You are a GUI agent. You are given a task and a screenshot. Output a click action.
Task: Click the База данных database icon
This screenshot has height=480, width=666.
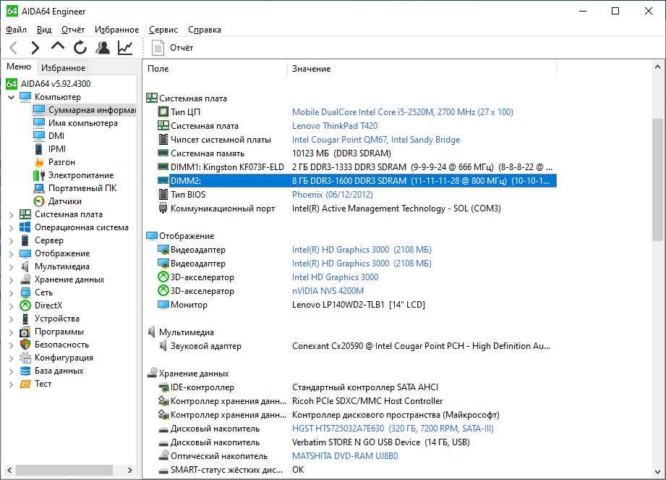click(x=25, y=371)
